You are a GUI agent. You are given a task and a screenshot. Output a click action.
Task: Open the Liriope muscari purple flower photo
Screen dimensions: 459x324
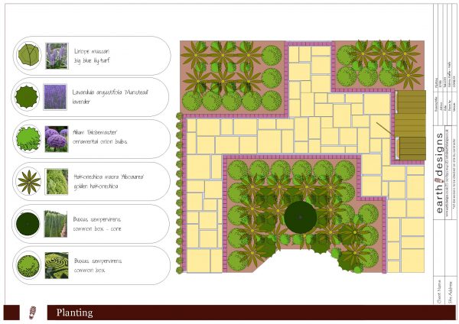tap(57, 56)
